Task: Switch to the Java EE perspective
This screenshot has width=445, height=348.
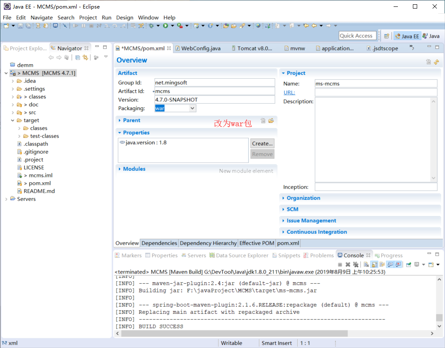Action: [x=407, y=36]
